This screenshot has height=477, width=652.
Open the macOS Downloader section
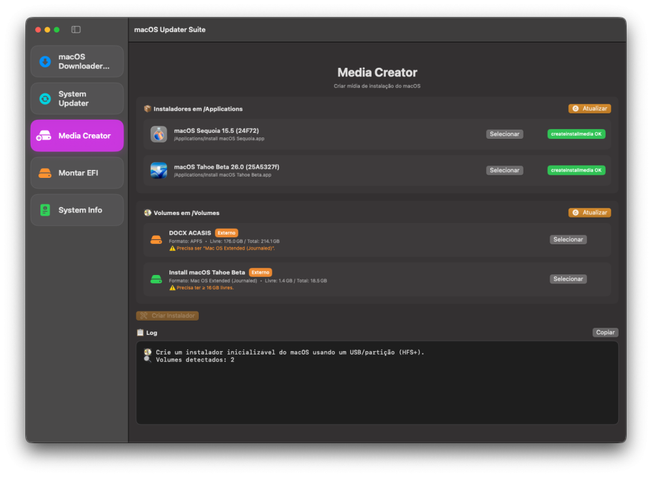(x=77, y=61)
